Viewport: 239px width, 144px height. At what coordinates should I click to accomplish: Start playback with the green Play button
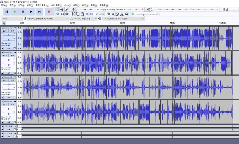[x=15, y=11]
